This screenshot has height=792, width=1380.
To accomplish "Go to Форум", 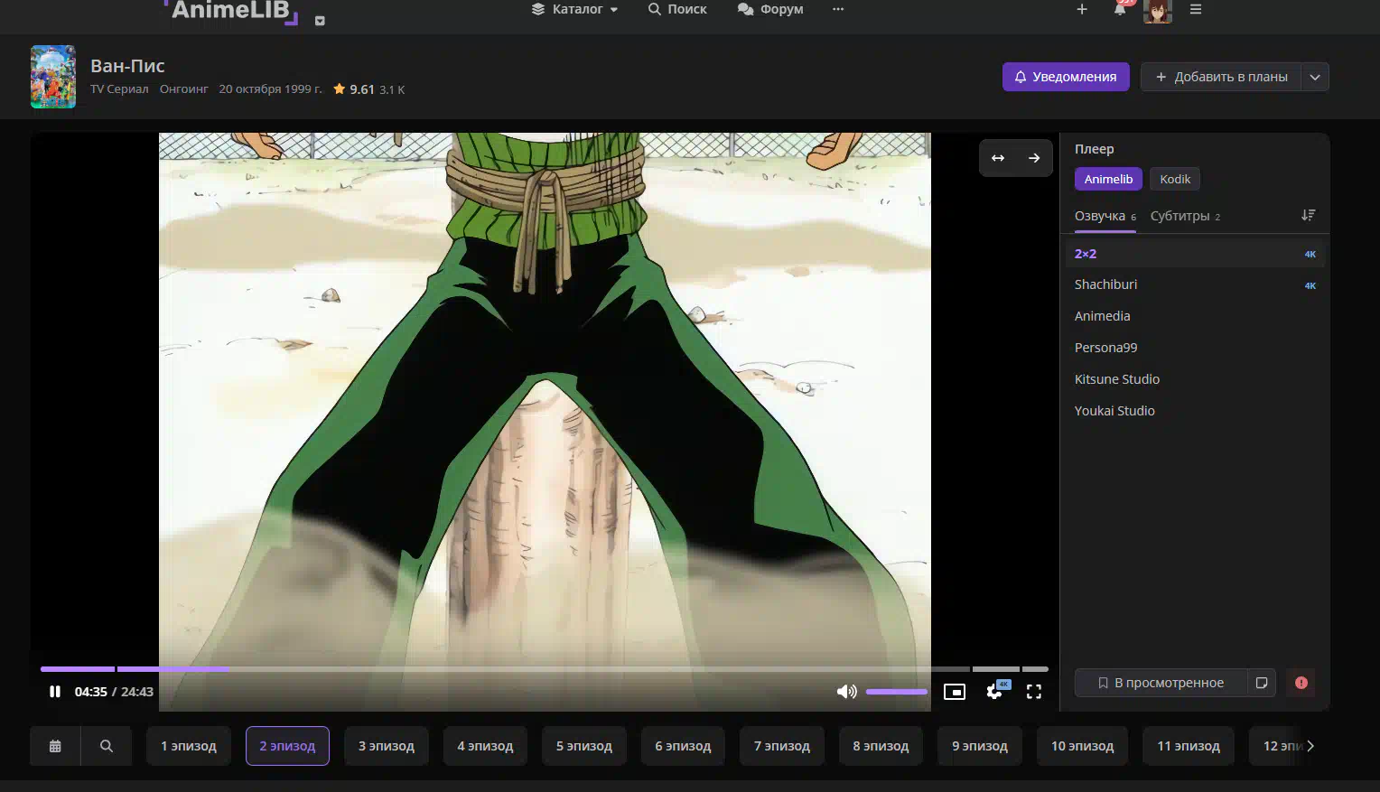I will [770, 9].
